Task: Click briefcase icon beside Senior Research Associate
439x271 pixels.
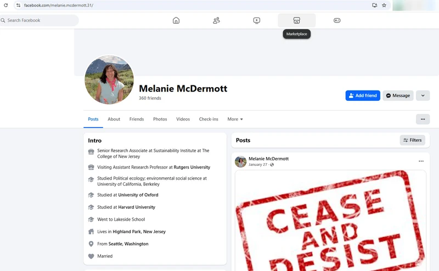Action: (91, 152)
